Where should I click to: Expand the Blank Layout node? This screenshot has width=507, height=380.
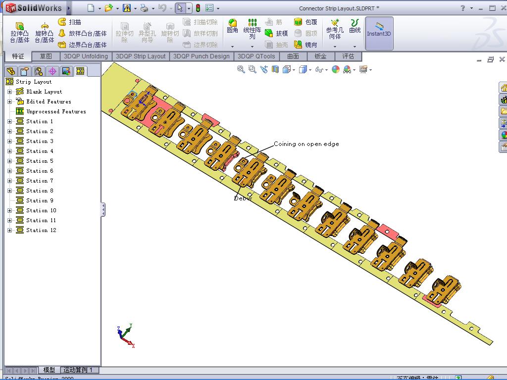click(10, 92)
